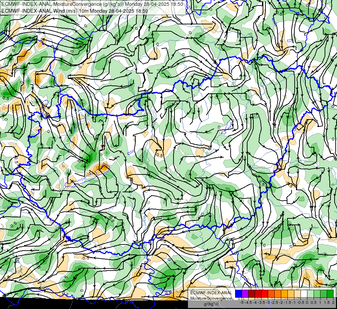Click the ECMWF-INDEX-ANAL label in the legend
Viewport: 337px width, 309px height.
coord(211,293)
